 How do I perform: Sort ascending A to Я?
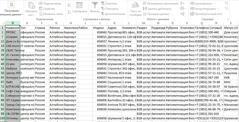click(69, 5)
